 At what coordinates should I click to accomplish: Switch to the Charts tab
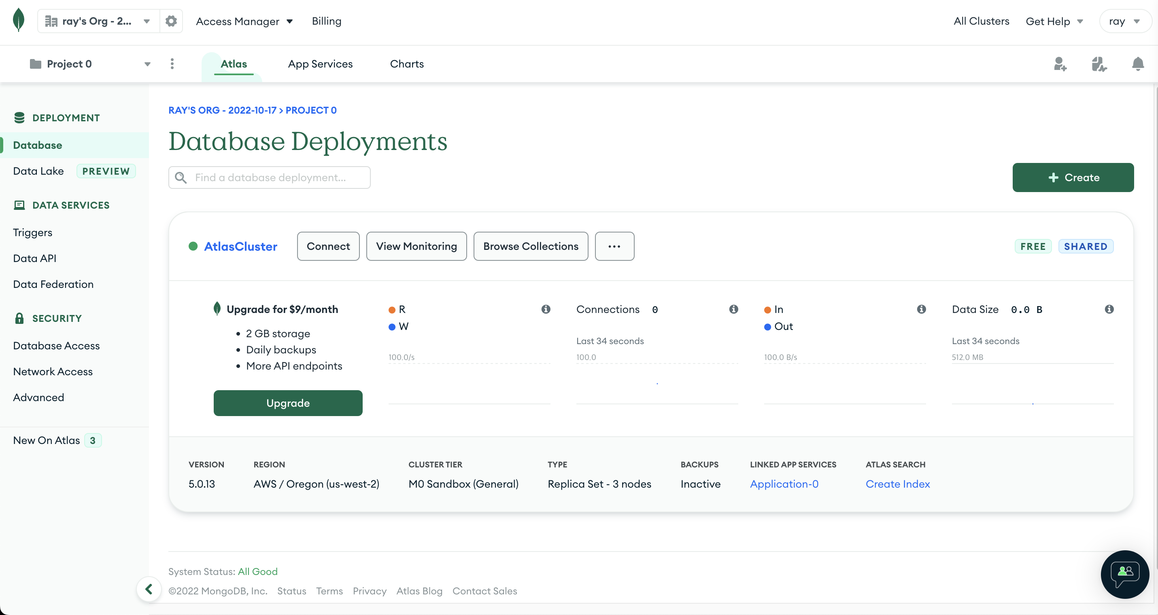(407, 64)
